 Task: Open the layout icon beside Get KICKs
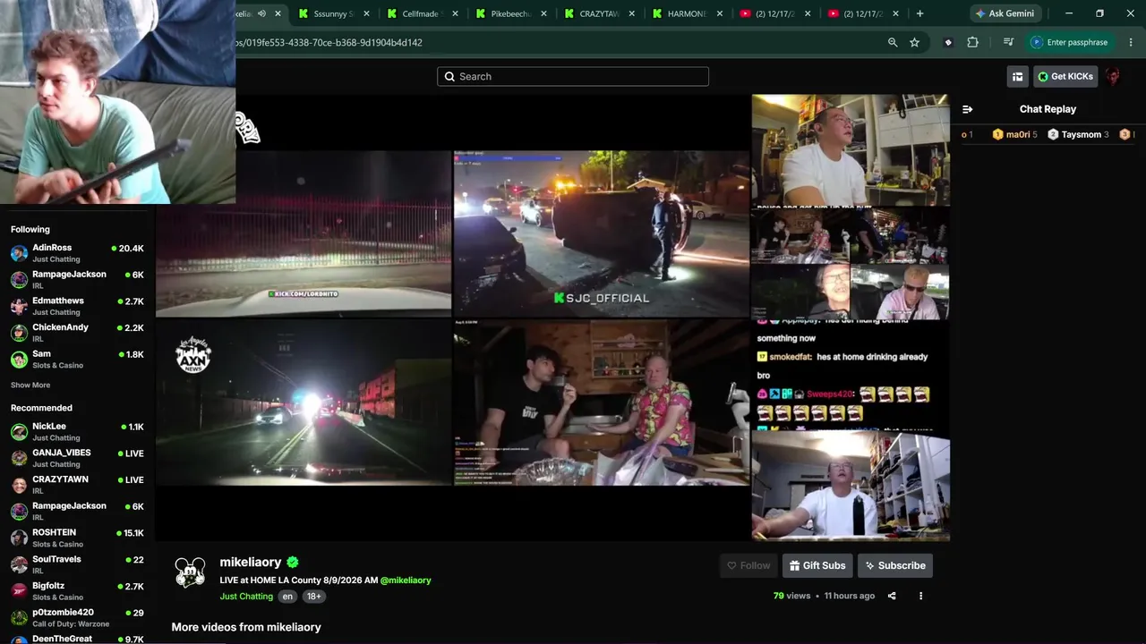point(1017,76)
